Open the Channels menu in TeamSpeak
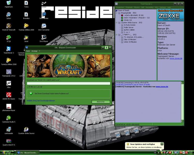Image resolution: width=194 pixels, height=155 pixels. [x=129, y=7]
